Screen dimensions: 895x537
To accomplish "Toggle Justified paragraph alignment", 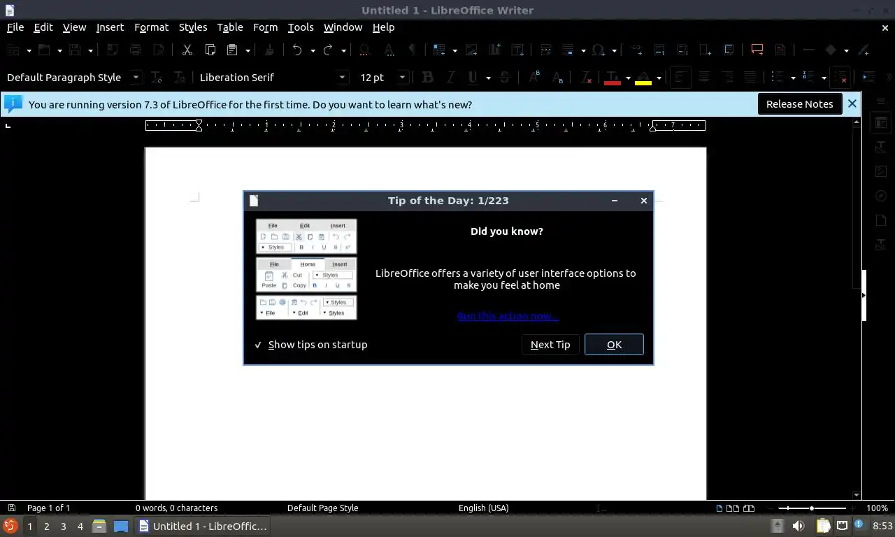I will point(750,77).
